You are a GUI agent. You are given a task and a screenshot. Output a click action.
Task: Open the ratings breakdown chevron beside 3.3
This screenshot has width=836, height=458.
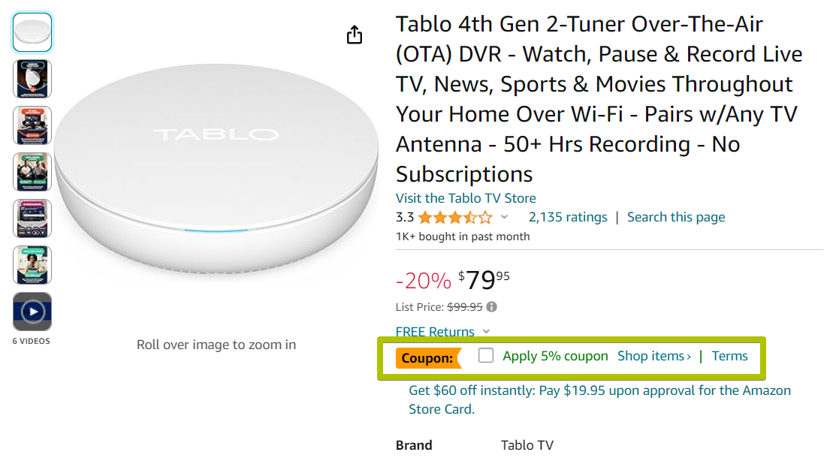(504, 217)
